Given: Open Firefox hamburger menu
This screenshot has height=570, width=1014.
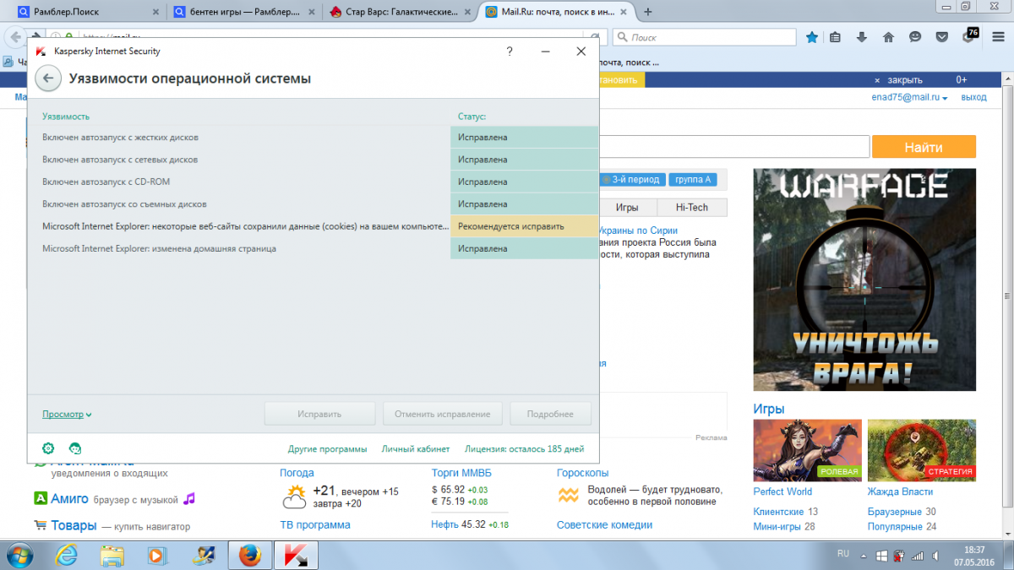Looking at the screenshot, I should click(x=998, y=37).
